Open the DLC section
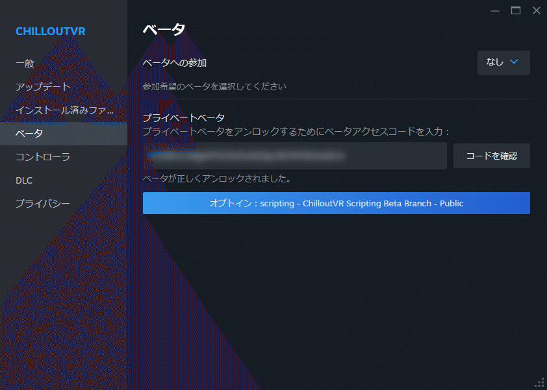Image resolution: width=547 pixels, height=390 pixels. pos(24,180)
